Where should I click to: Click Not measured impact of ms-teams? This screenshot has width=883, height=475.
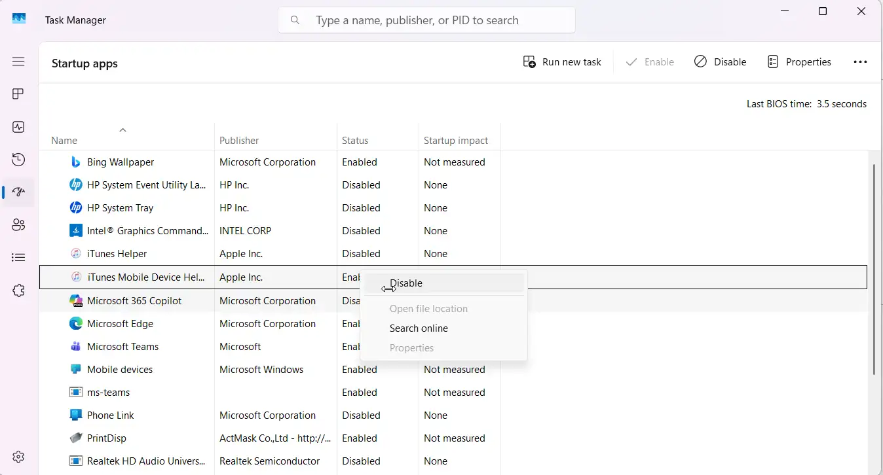coord(455,392)
